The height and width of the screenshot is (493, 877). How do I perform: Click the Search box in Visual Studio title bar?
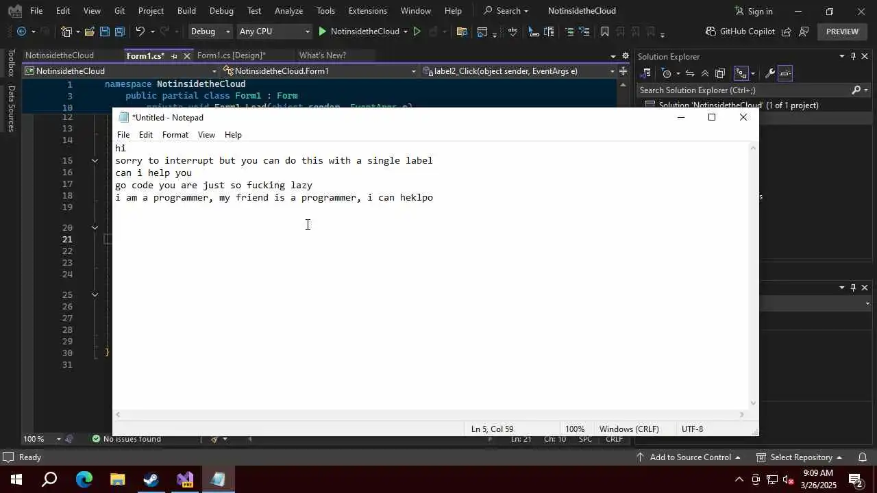(x=507, y=11)
